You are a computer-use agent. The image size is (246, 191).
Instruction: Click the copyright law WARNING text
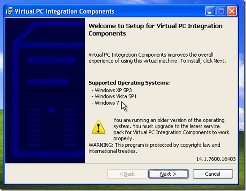154,148
